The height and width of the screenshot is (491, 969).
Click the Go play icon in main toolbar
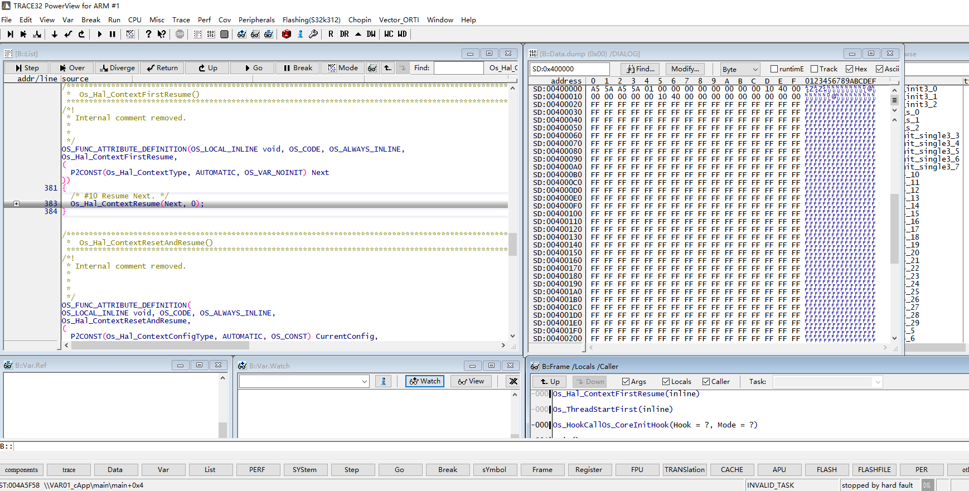(x=99, y=34)
